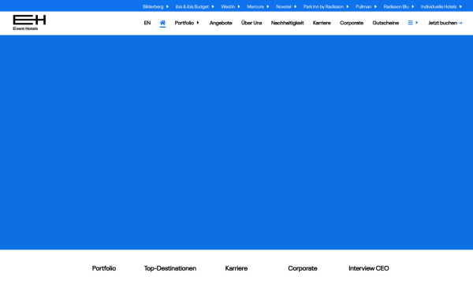Select the Portfolio tab below the banner

[x=104, y=268]
